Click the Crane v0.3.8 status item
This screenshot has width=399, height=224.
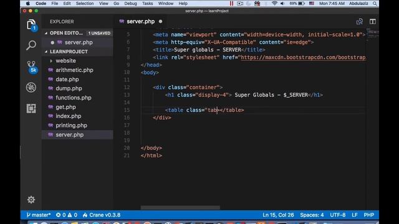102,215
